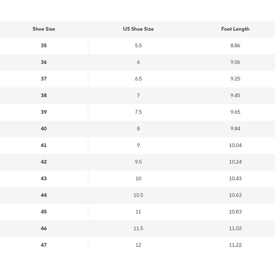Select shoe size 36 row label
Image resolution: width=275 pixels, height=275 pixels.
tap(44, 62)
